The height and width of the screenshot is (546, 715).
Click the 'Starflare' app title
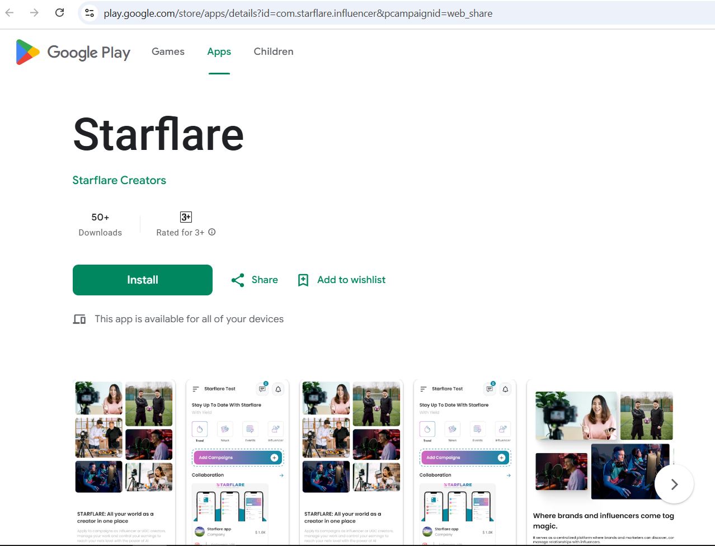pos(158,134)
